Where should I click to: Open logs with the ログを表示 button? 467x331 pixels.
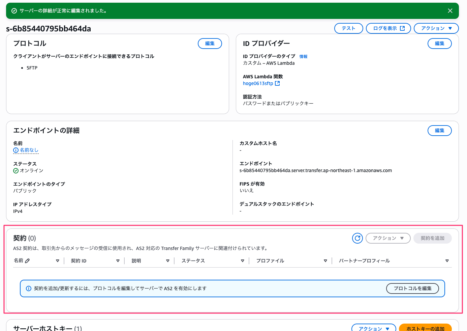[388, 28]
